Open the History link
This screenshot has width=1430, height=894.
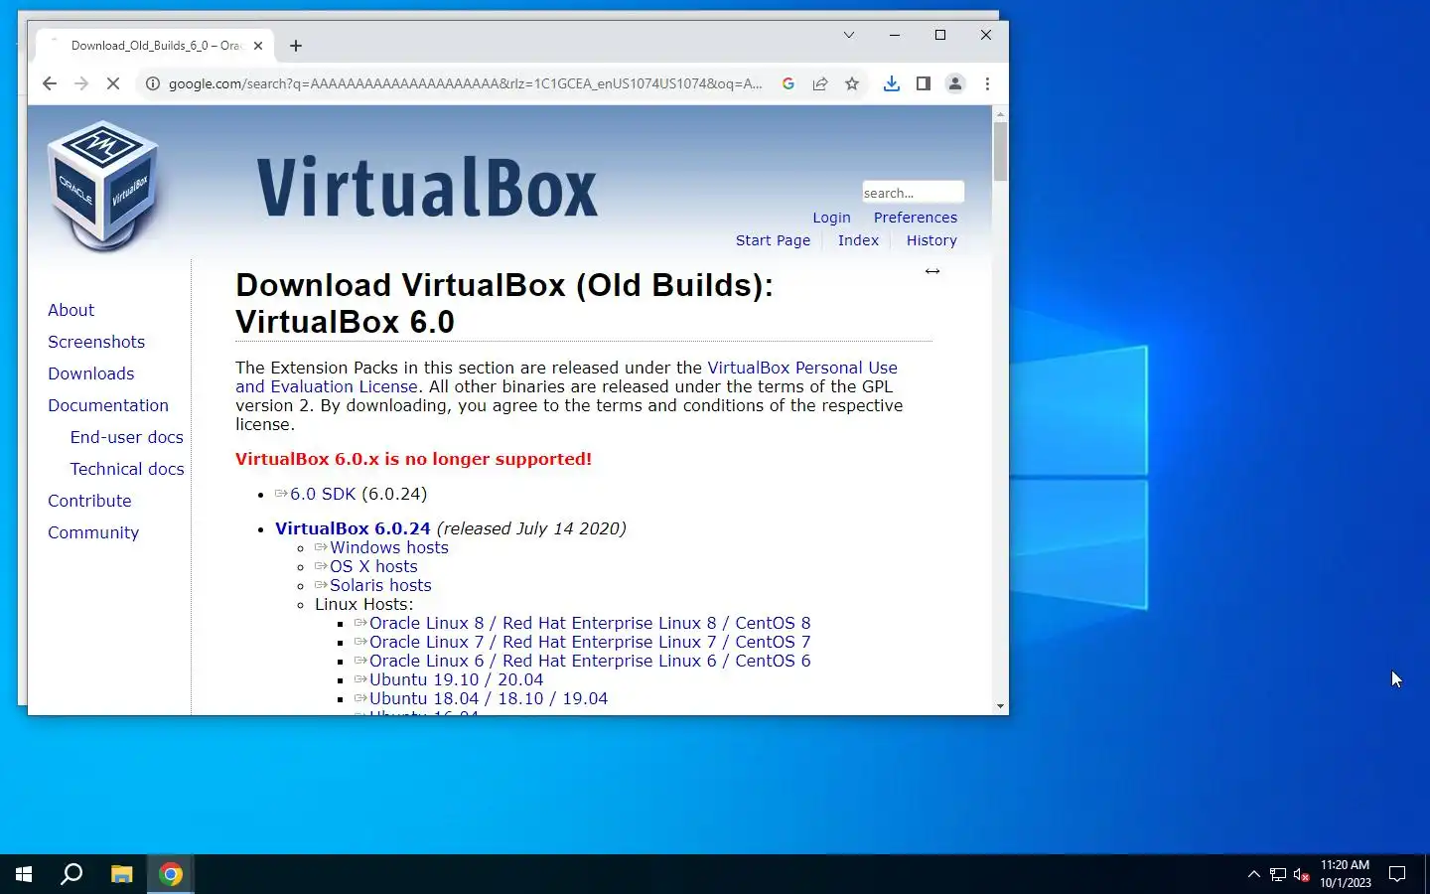coord(931,240)
